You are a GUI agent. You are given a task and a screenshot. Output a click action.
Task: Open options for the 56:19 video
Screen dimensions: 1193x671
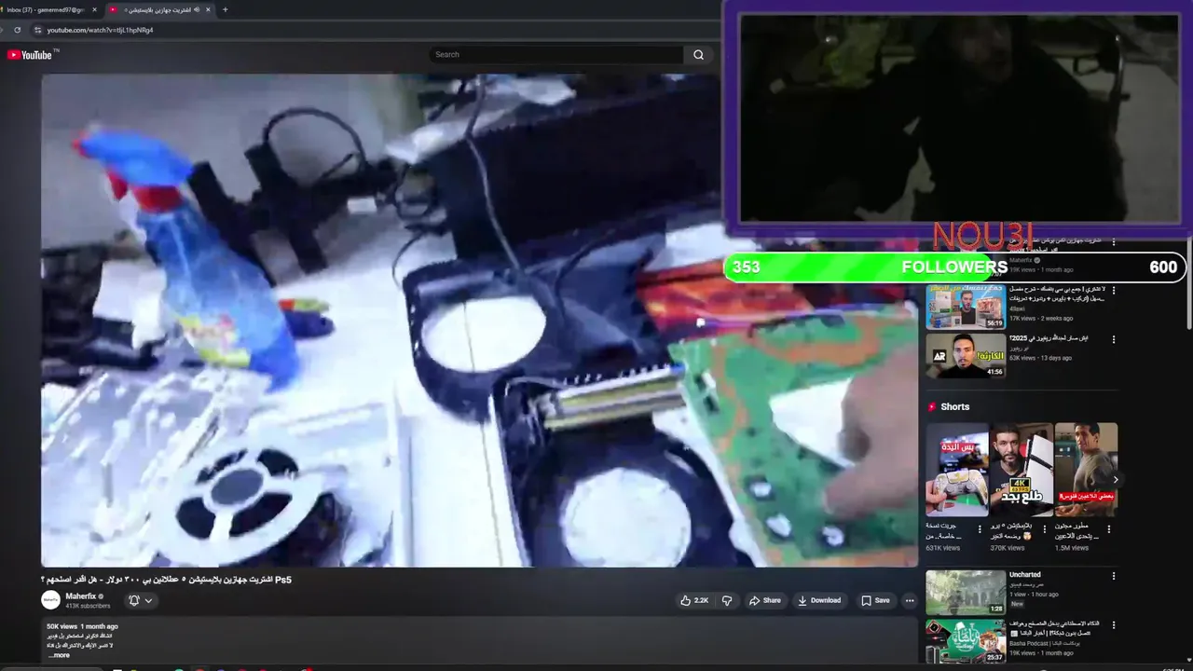click(1113, 290)
